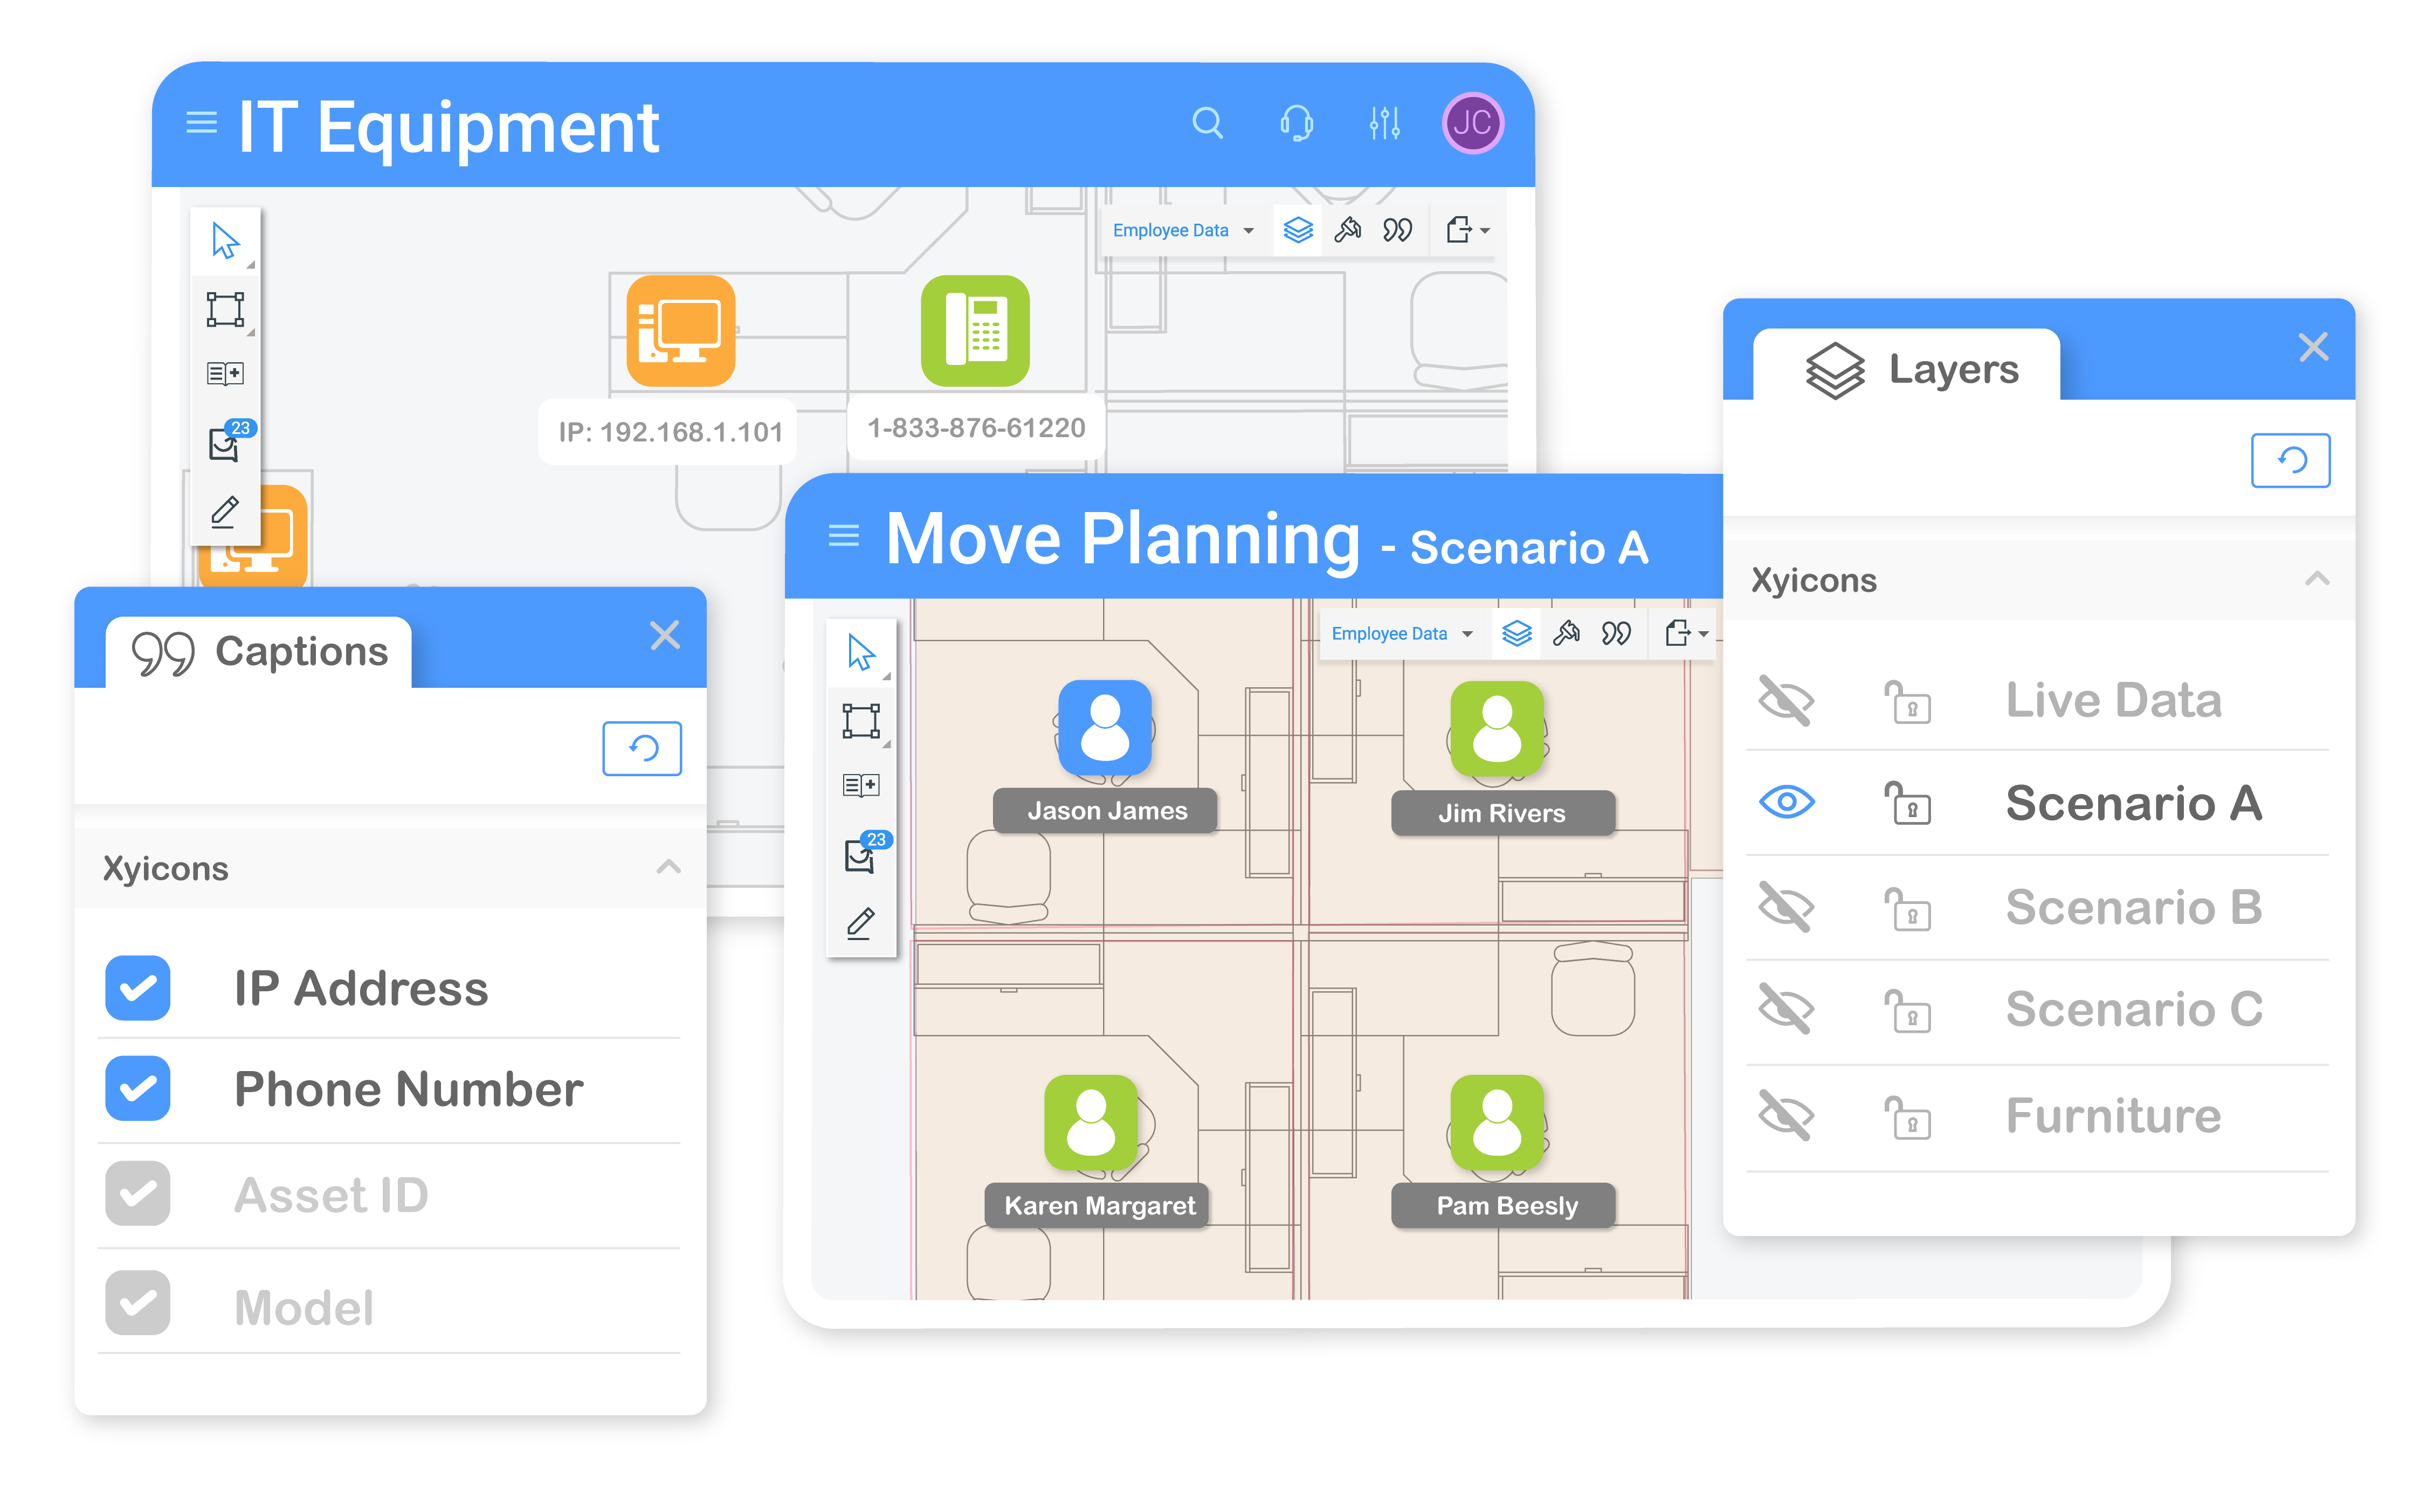The width and height of the screenshot is (2434, 1512).
Task: Toggle the Phone Number caption checkbox
Action: click(138, 1088)
